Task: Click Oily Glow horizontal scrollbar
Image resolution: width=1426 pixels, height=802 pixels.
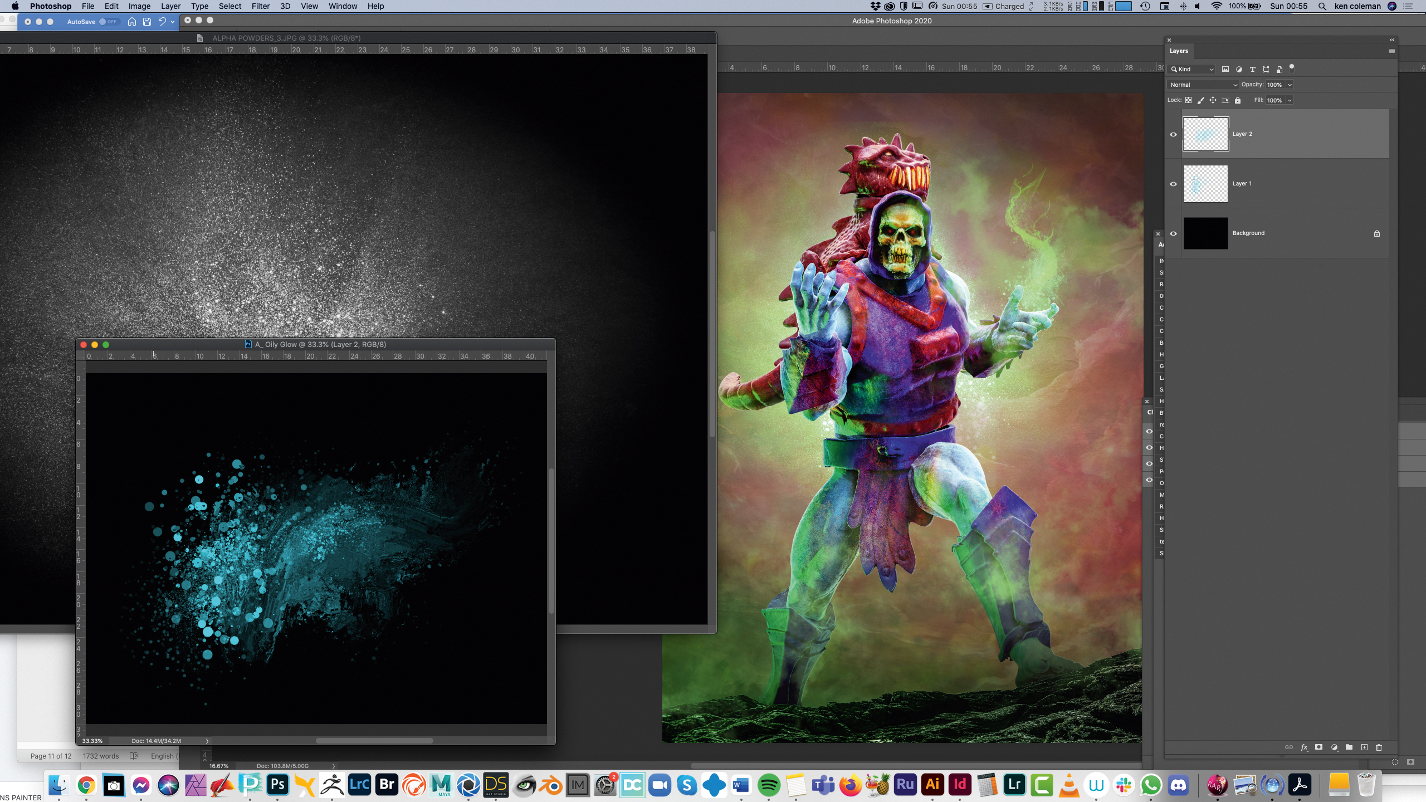Action: [374, 741]
